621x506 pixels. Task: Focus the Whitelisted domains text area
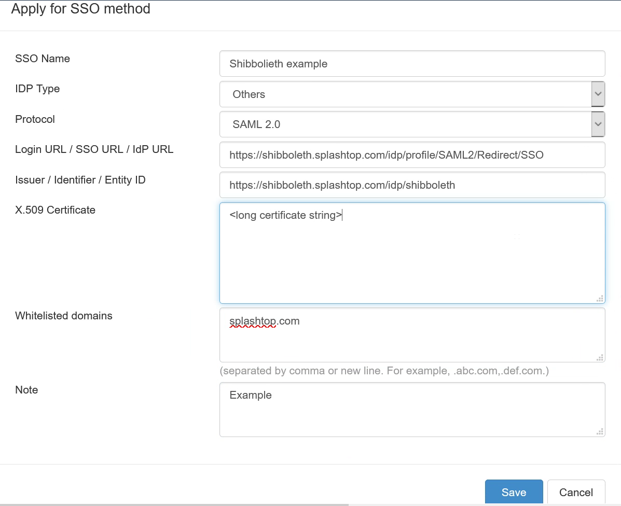[412, 335]
